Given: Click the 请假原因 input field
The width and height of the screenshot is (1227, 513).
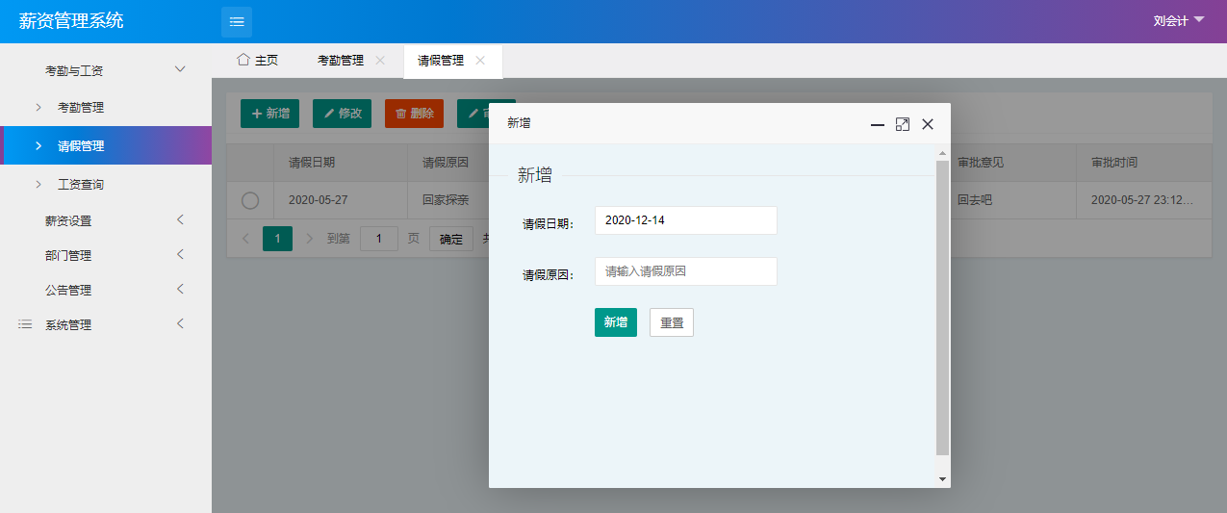Looking at the screenshot, I should point(685,271).
